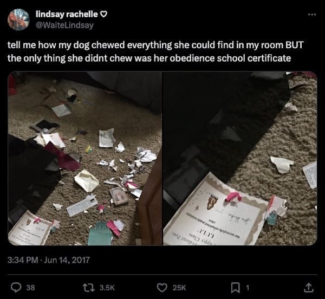325x299 pixels.
Task: Open the lindsay rachelle display name
Action: pyautogui.click(x=67, y=14)
